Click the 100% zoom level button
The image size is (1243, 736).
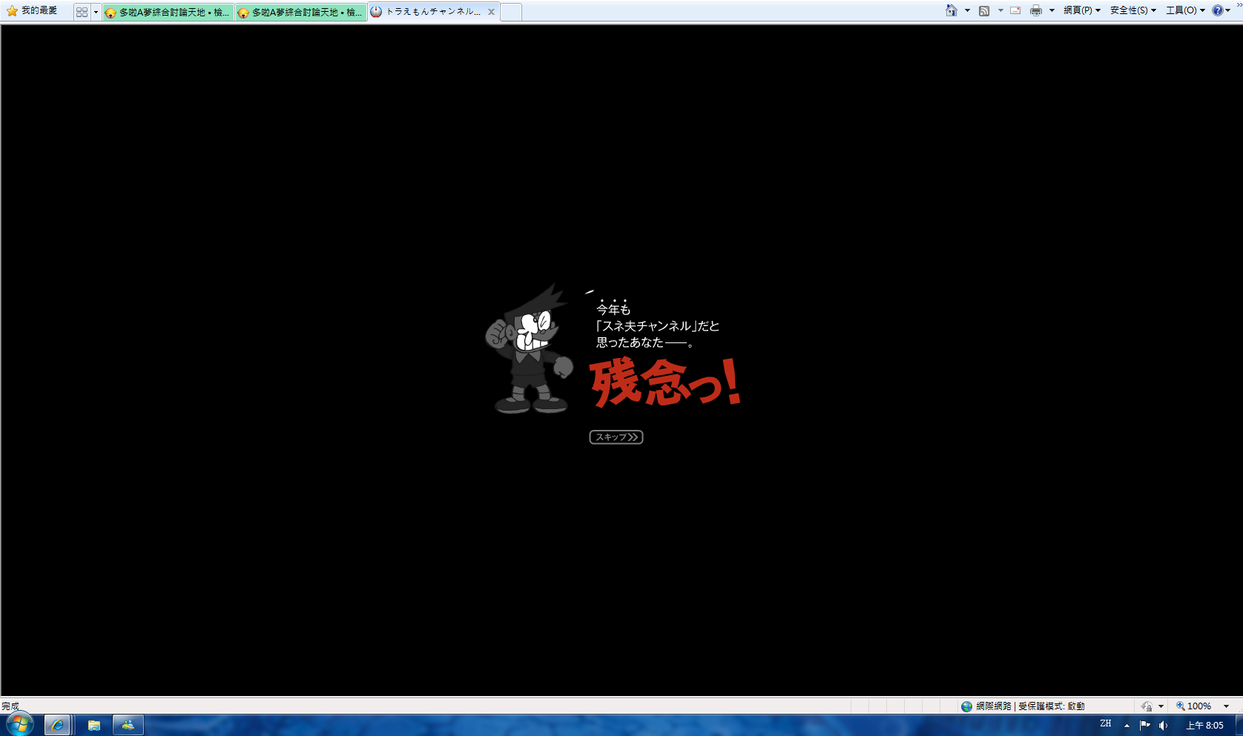(x=1194, y=706)
